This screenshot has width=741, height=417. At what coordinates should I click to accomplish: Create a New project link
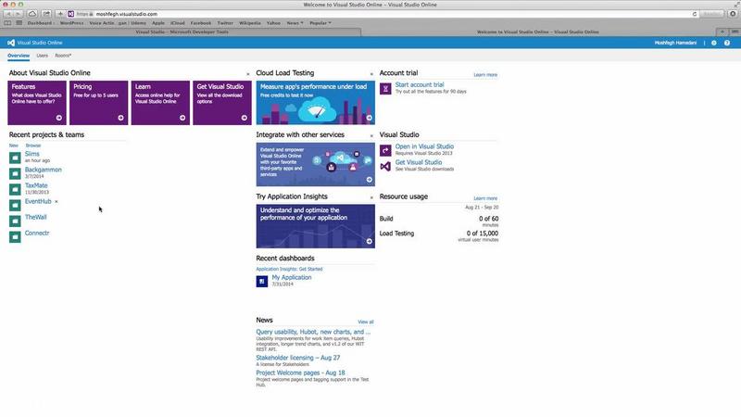[x=14, y=145]
